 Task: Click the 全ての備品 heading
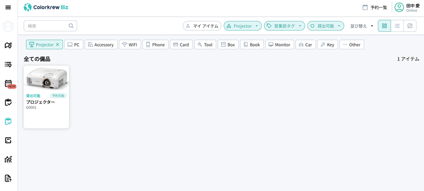(x=37, y=59)
